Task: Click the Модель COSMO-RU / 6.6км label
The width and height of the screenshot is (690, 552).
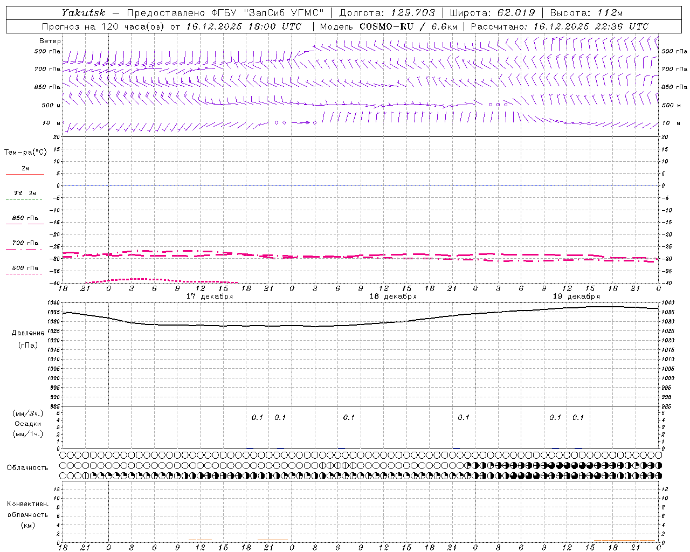Action: 388,26
